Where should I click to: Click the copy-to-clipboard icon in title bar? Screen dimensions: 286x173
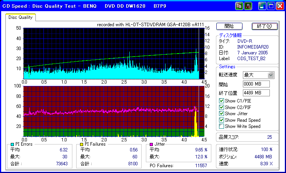[239, 6]
